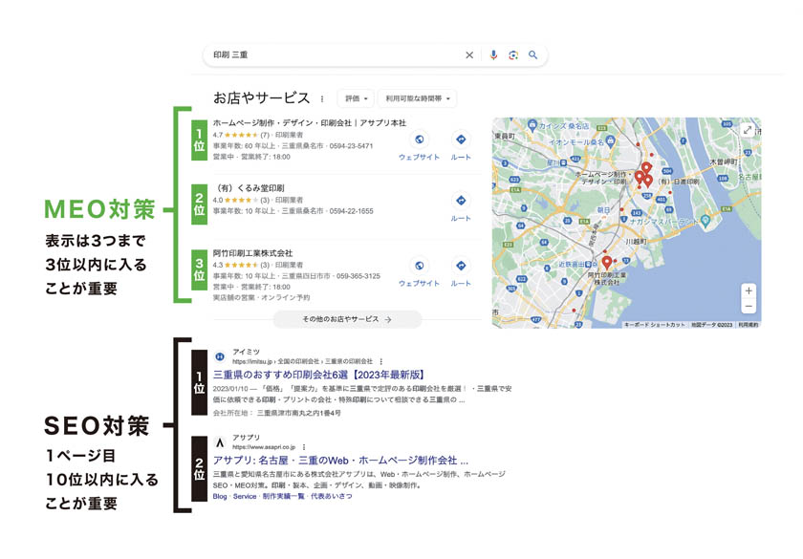Open more options beside お店やサービス heading
The height and width of the screenshot is (559, 803).
(x=322, y=98)
